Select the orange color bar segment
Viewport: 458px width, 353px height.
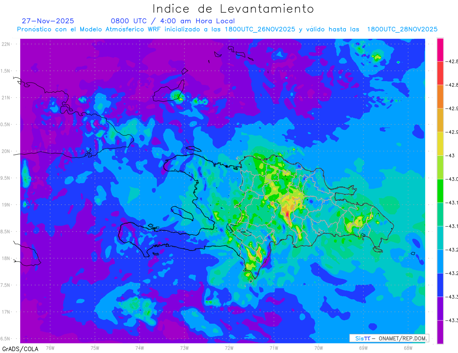pos(440,96)
